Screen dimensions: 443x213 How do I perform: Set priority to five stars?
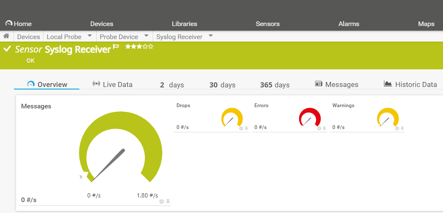151,47
